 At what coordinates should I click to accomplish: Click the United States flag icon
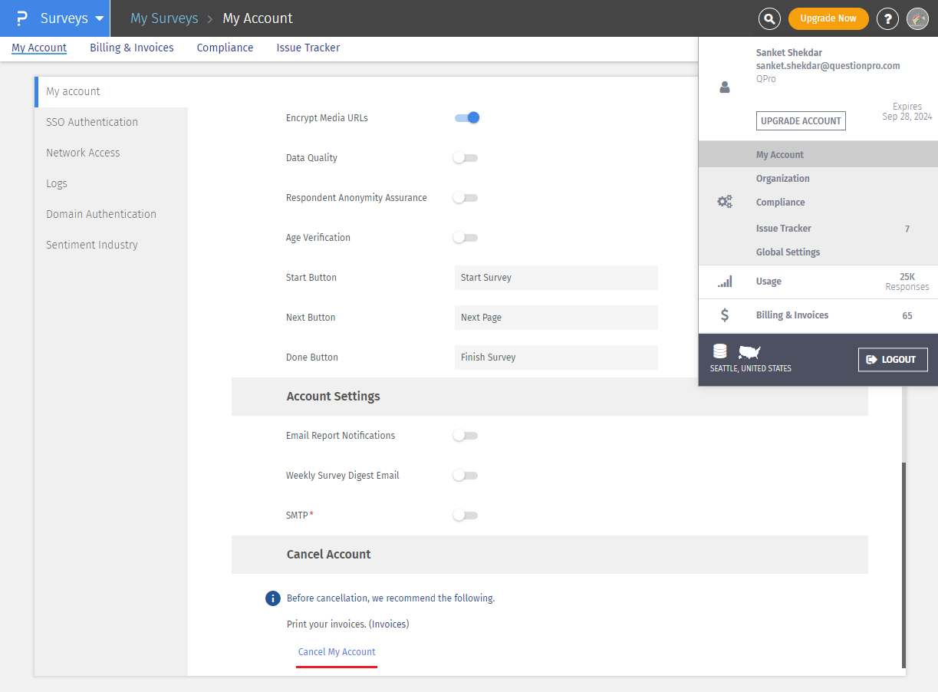749,351
